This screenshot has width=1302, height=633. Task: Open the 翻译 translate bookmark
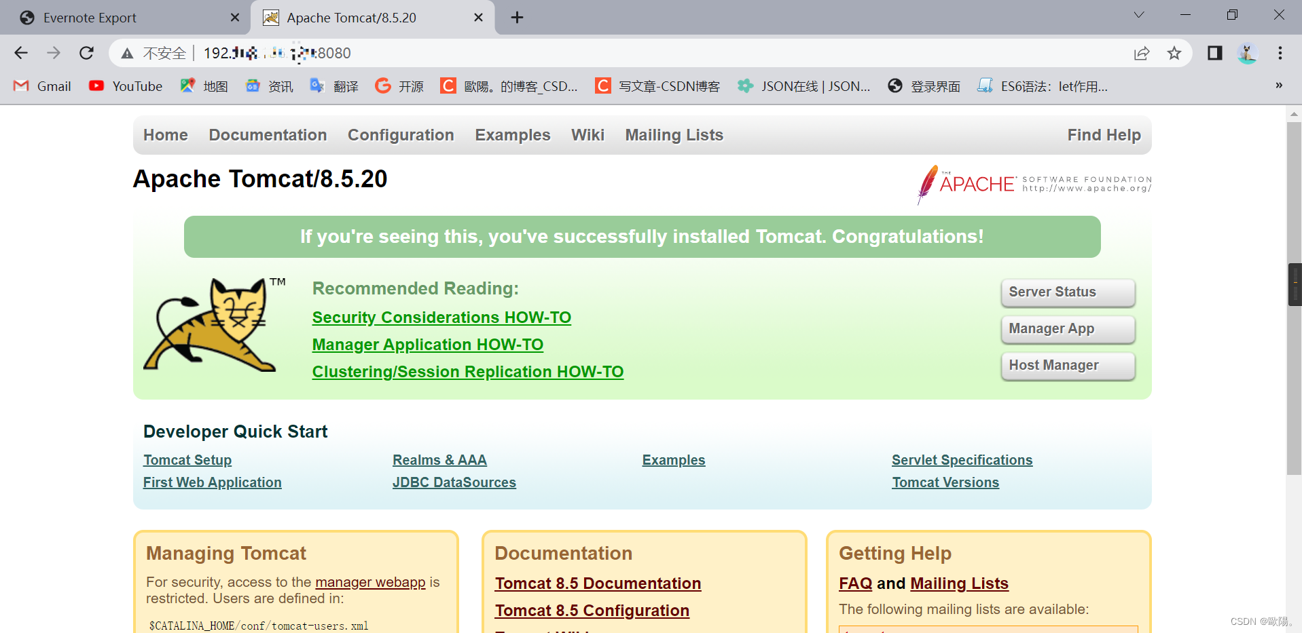coord(334,86)
